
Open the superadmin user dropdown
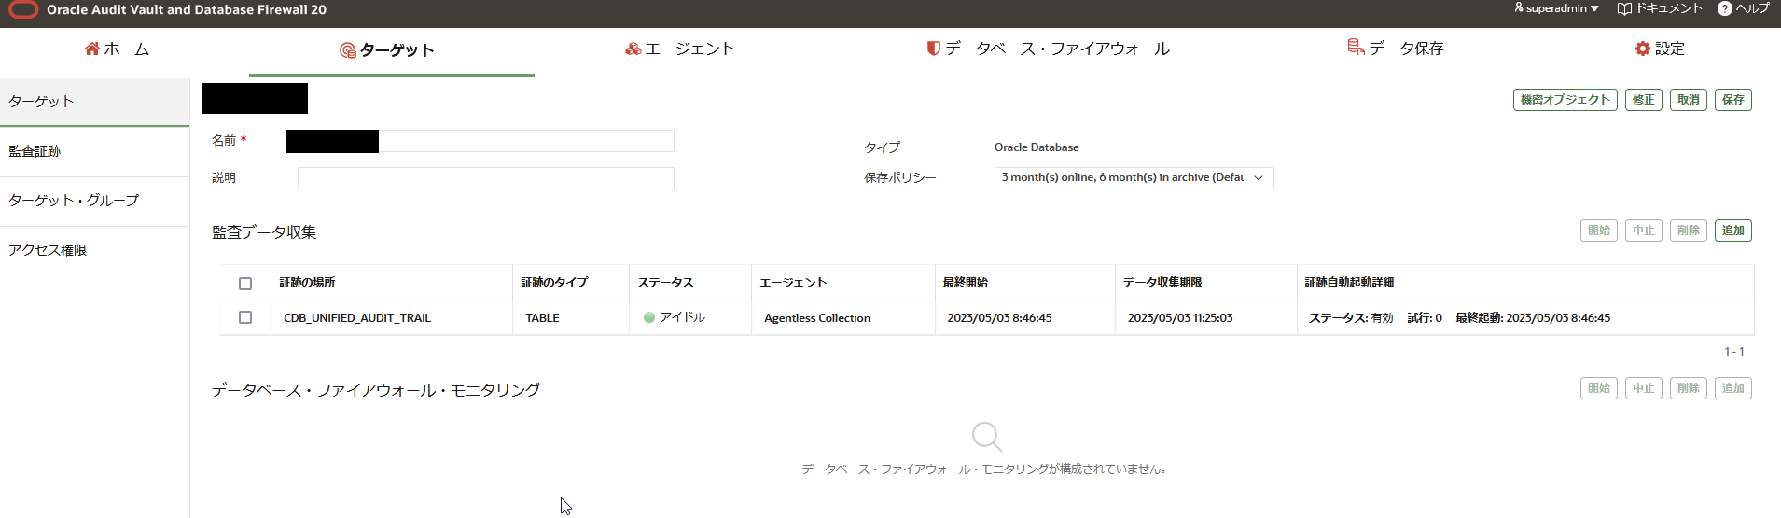point(1557,8)
